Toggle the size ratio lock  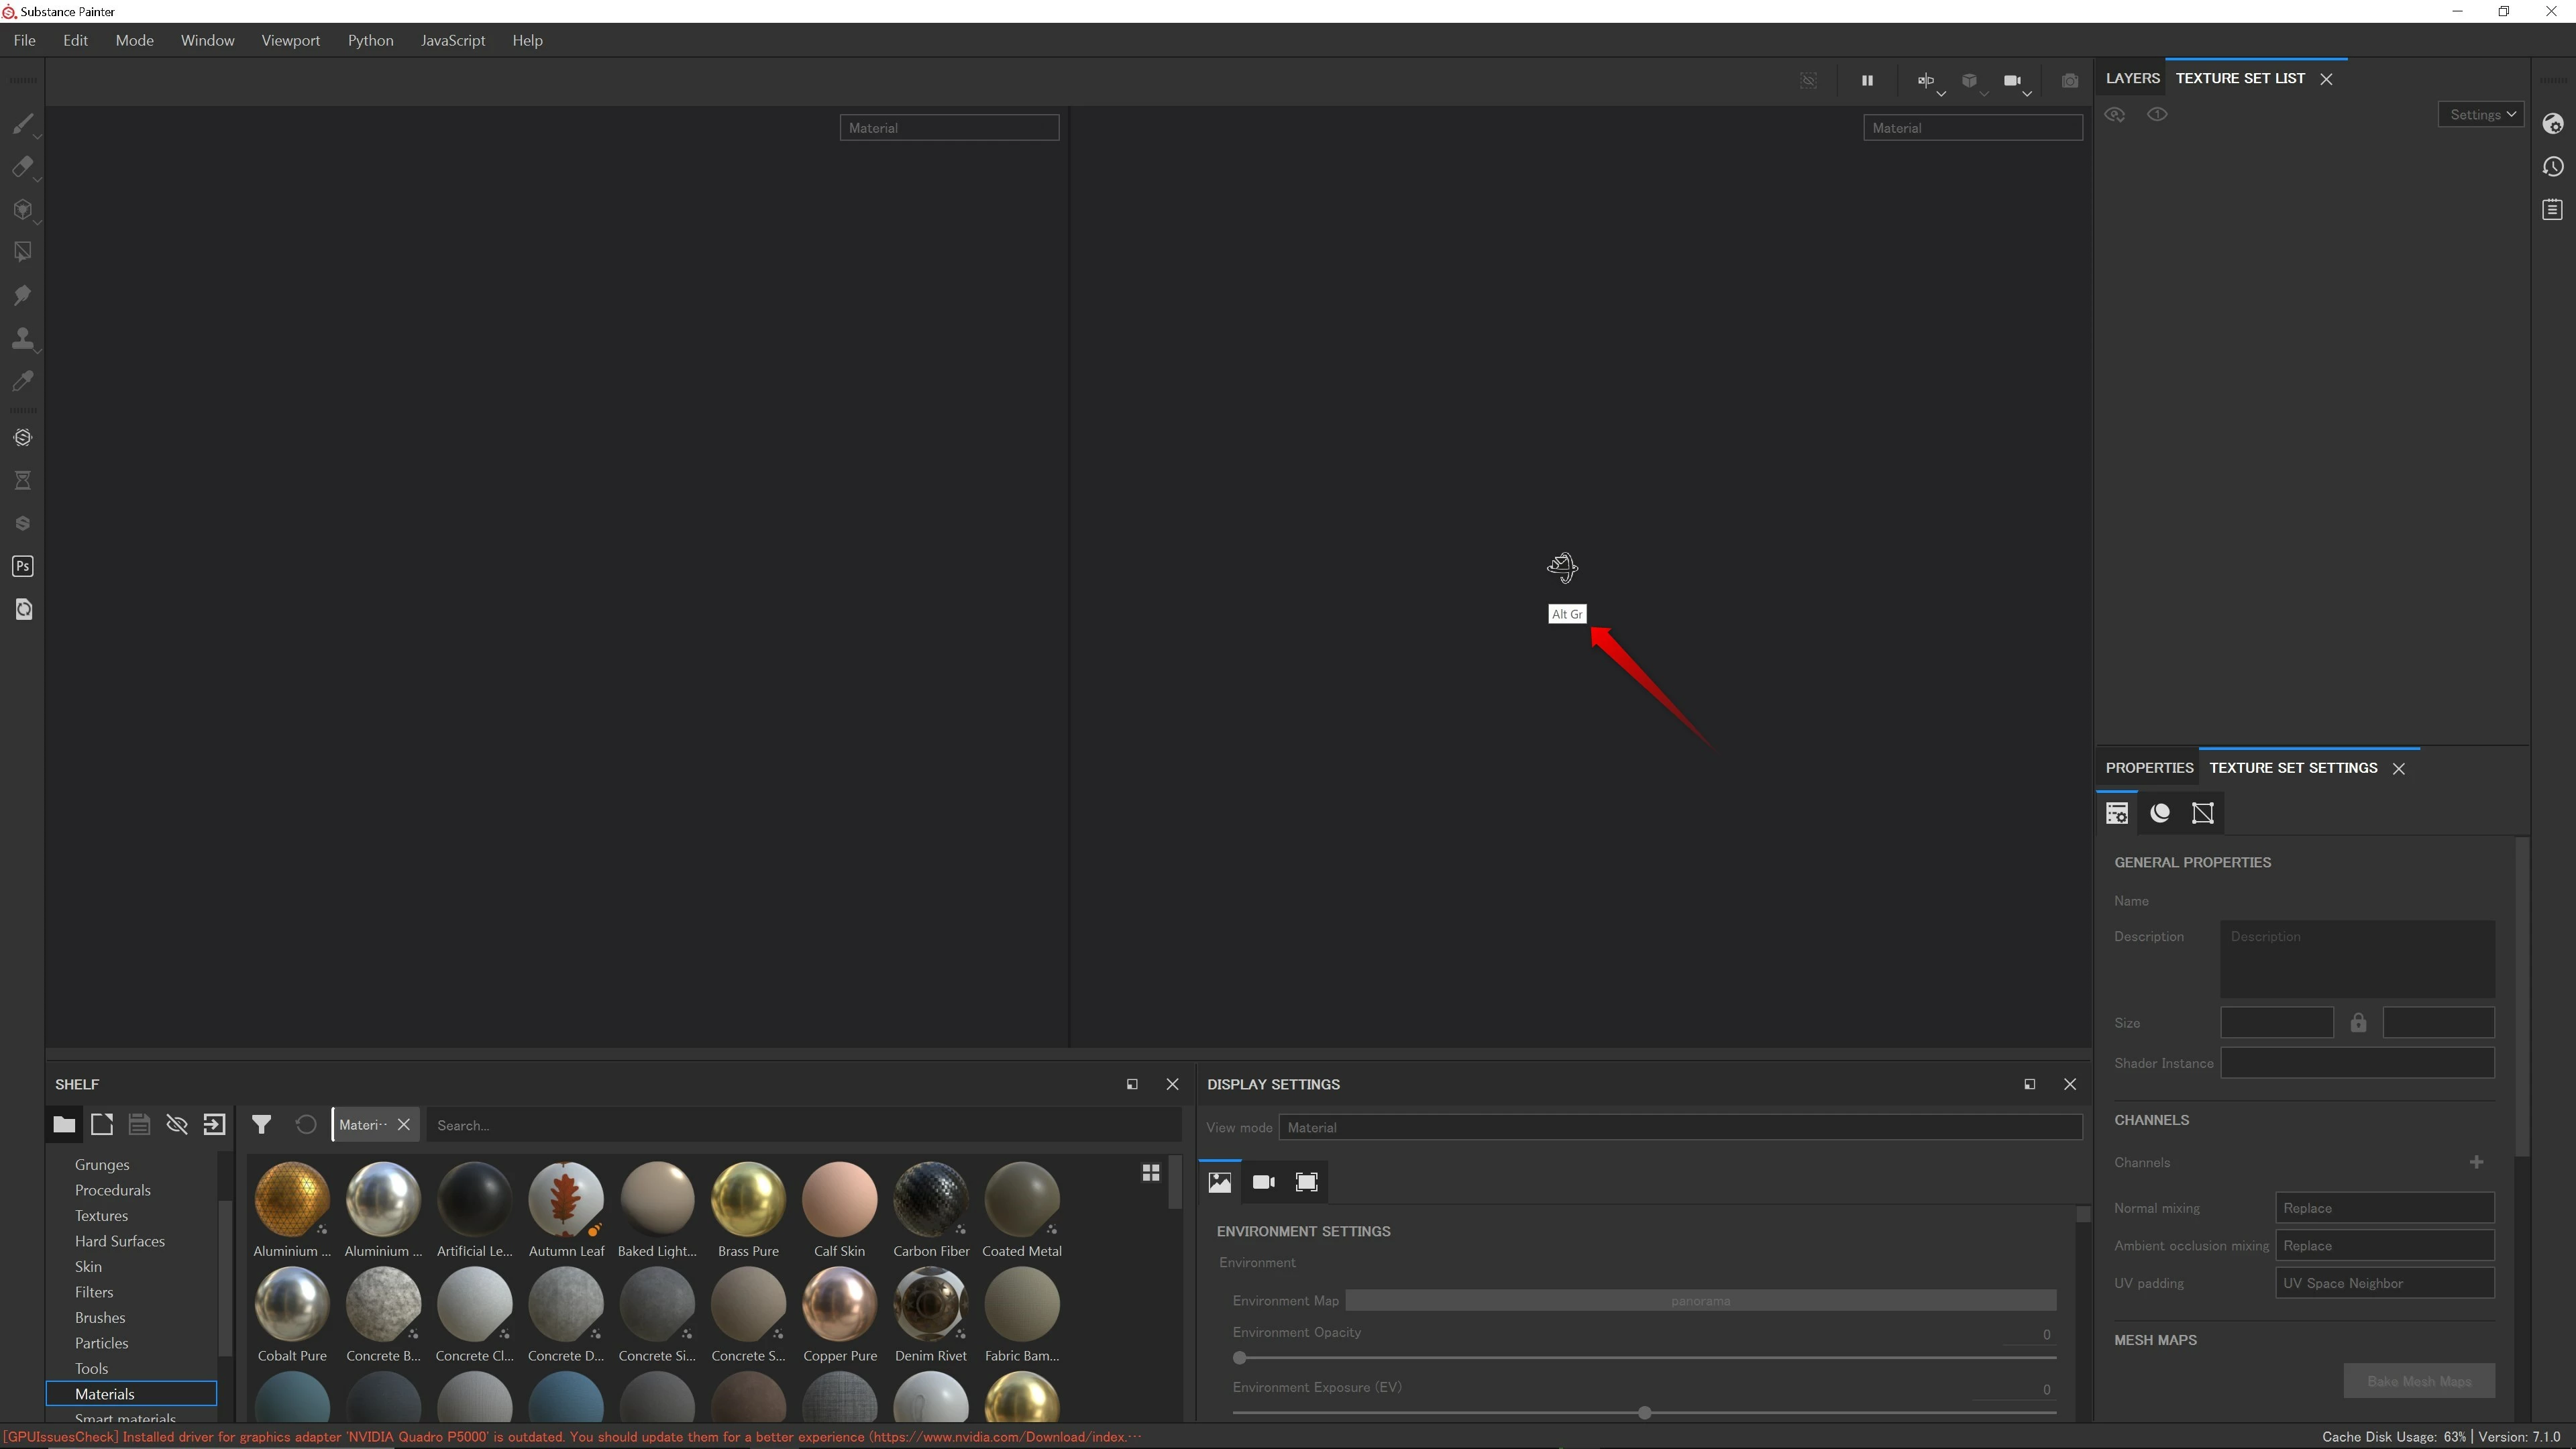pos(2358,1023)
